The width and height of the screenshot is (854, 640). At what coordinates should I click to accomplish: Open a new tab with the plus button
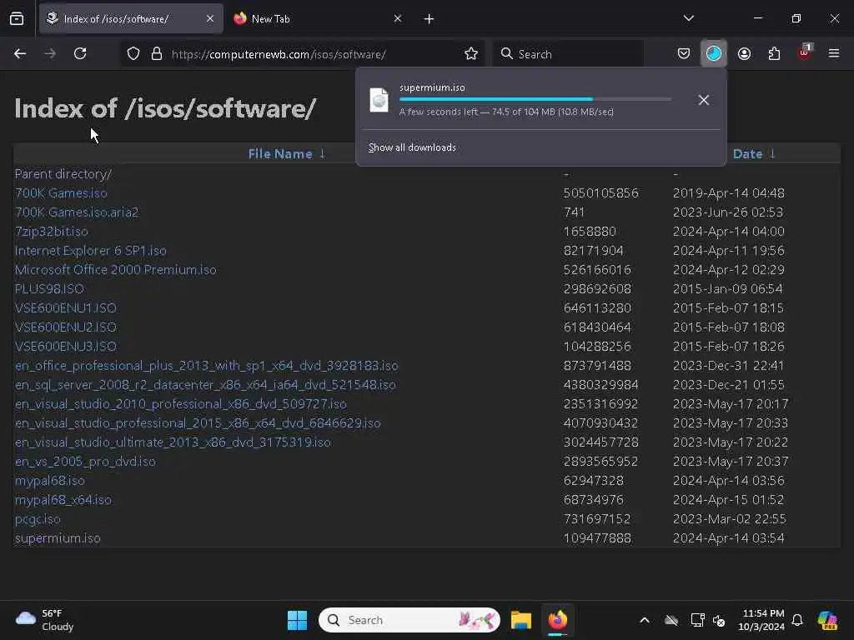[430, 19]
